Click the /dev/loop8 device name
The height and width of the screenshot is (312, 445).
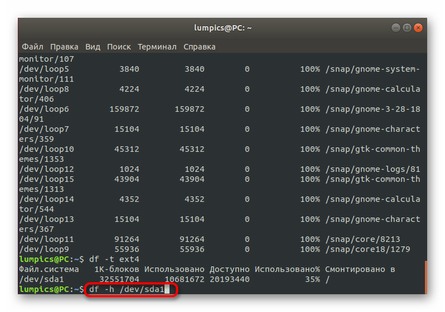pos(44,89)
